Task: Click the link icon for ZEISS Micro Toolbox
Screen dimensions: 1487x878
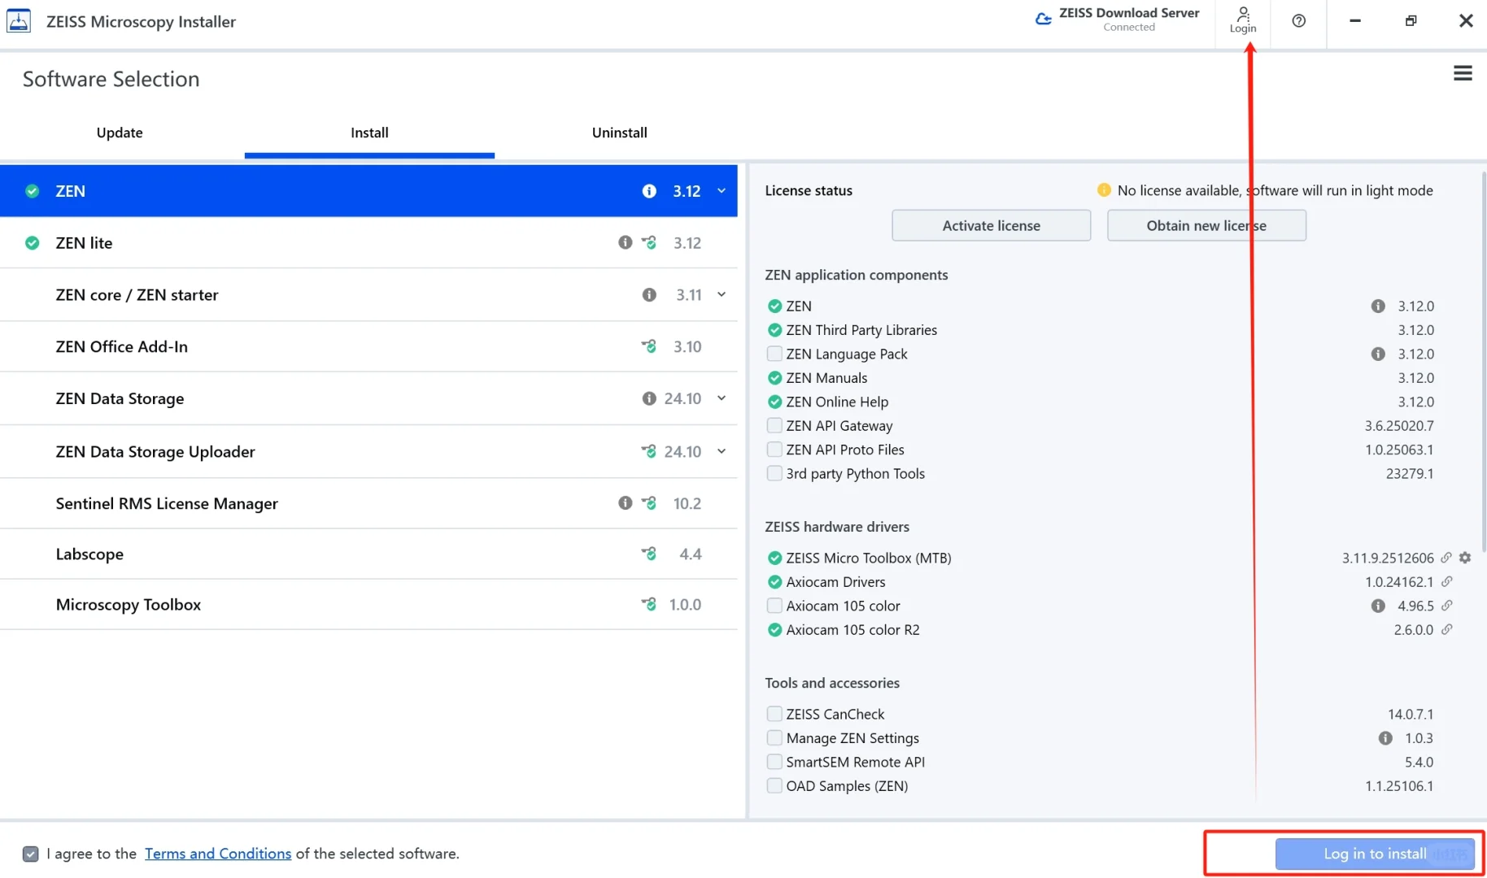Action: pos(1446,558)
